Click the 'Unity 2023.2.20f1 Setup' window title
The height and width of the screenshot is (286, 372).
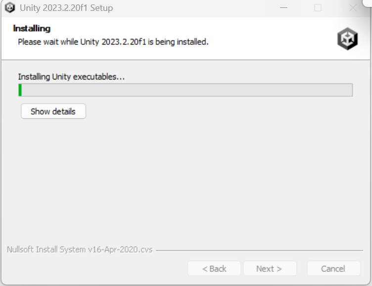[x=66, y=8]
